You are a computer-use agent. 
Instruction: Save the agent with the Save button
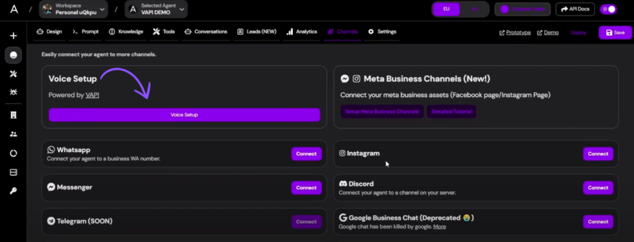pyautogui.click(x=615, y=33)
